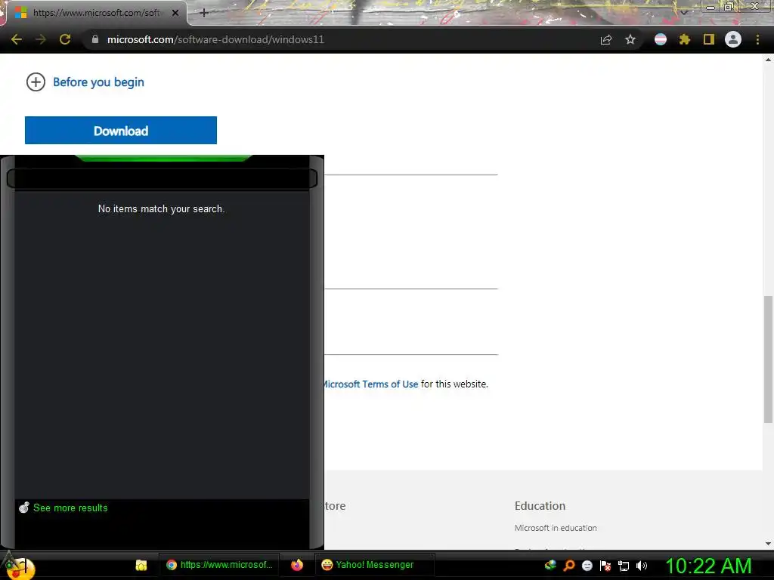Click the globe network tray icon
Image resolution: width=774 pixels, height=580 pixels.
tap(550, 565)
